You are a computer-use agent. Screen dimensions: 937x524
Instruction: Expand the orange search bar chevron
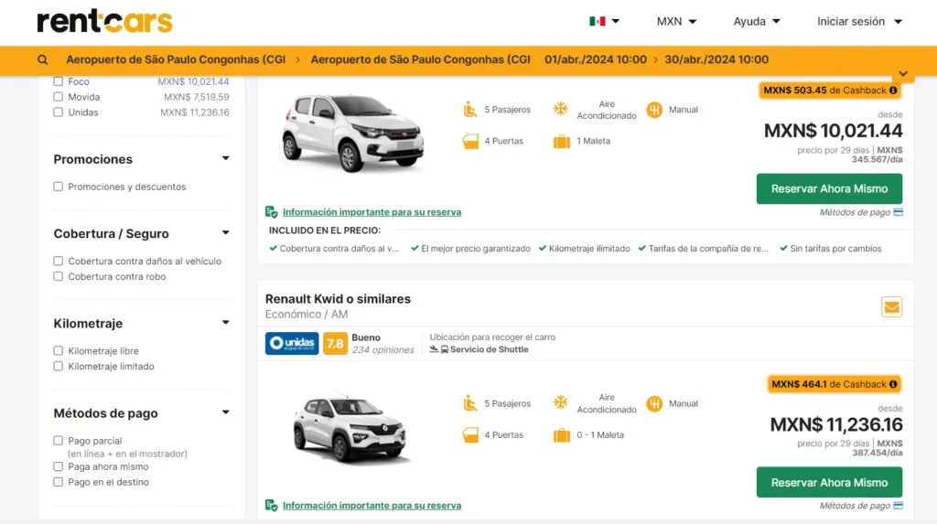tap(903, 73)
